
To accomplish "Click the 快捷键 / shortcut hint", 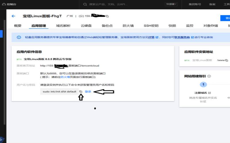I will pyautogui.click(x=171, y=4).
